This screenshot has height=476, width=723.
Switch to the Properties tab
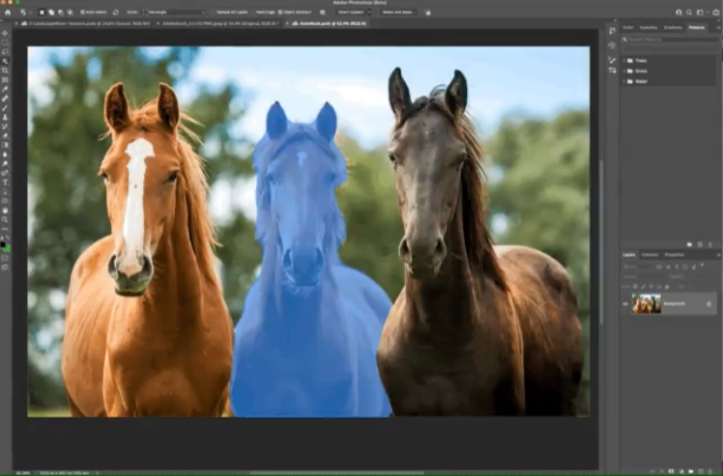674,255
